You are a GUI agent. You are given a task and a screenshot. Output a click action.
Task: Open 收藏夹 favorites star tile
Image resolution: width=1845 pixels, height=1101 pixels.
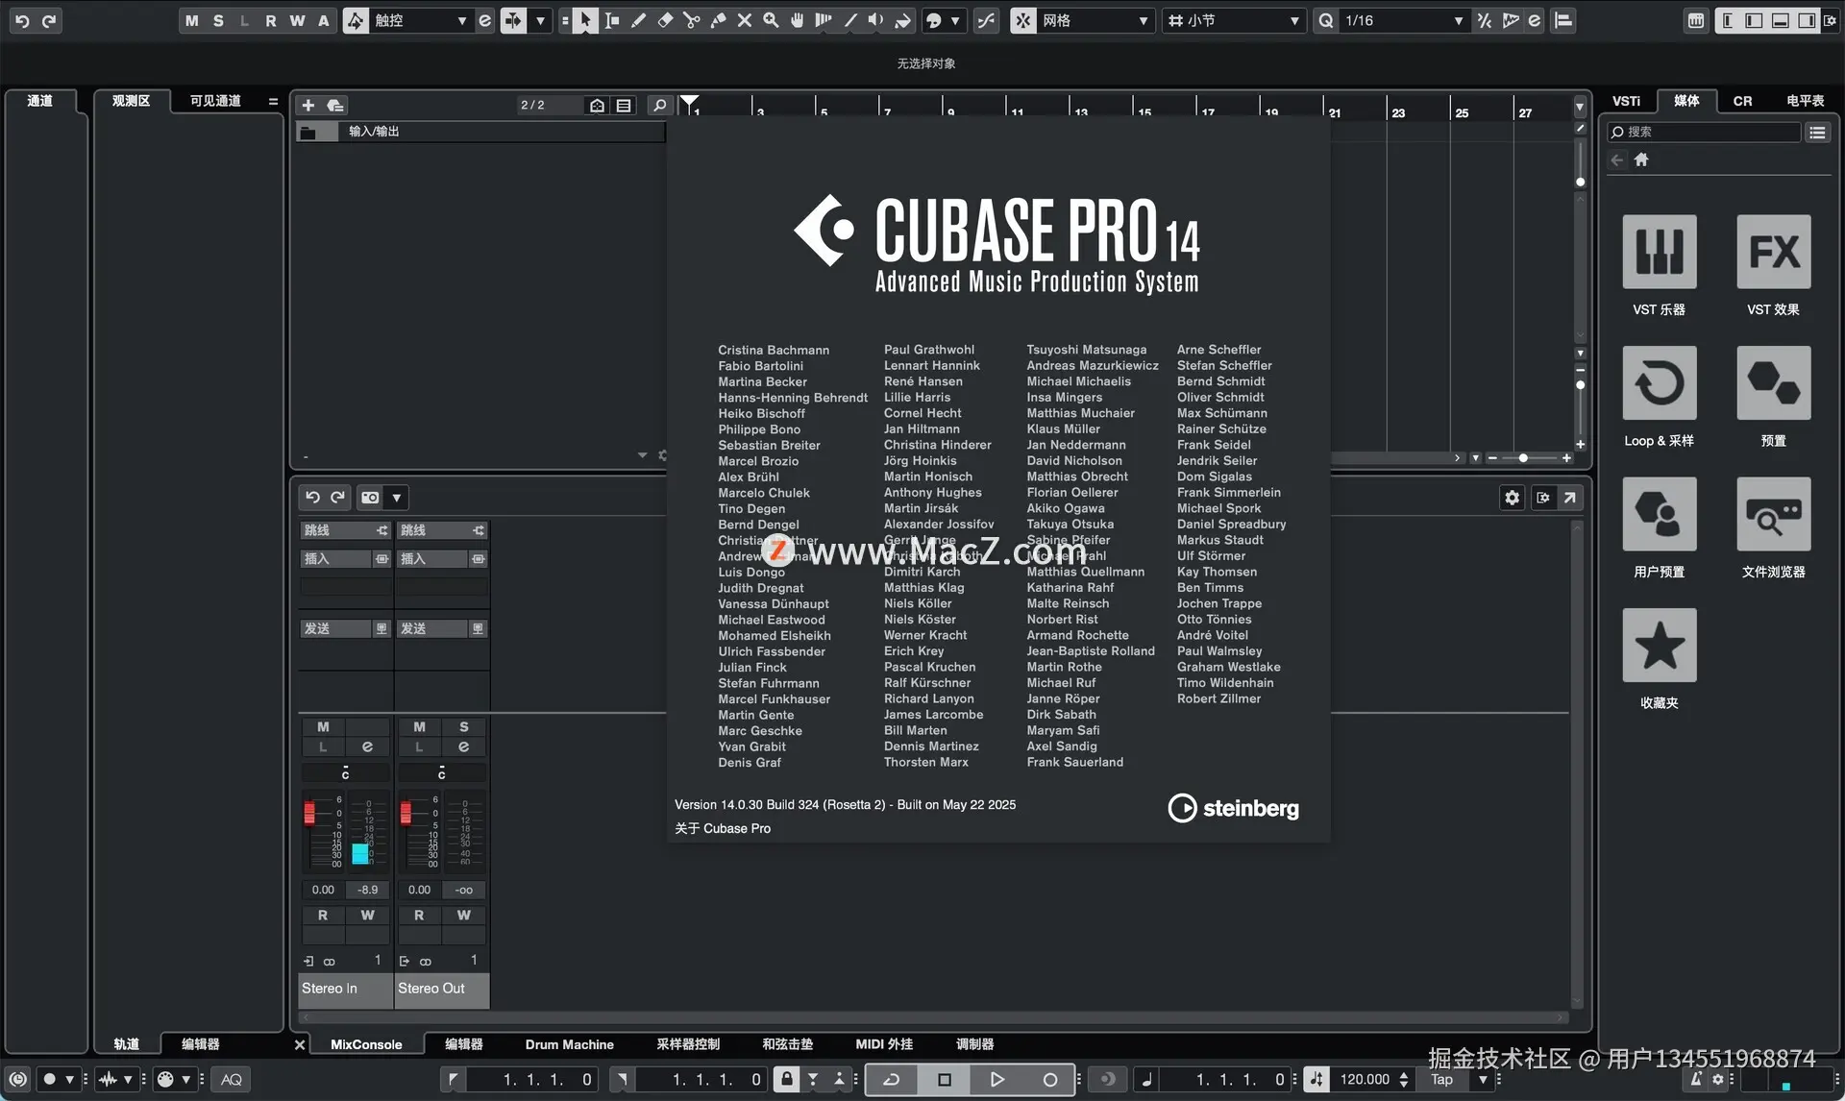pyautogui.click(x=1659, y=646)
